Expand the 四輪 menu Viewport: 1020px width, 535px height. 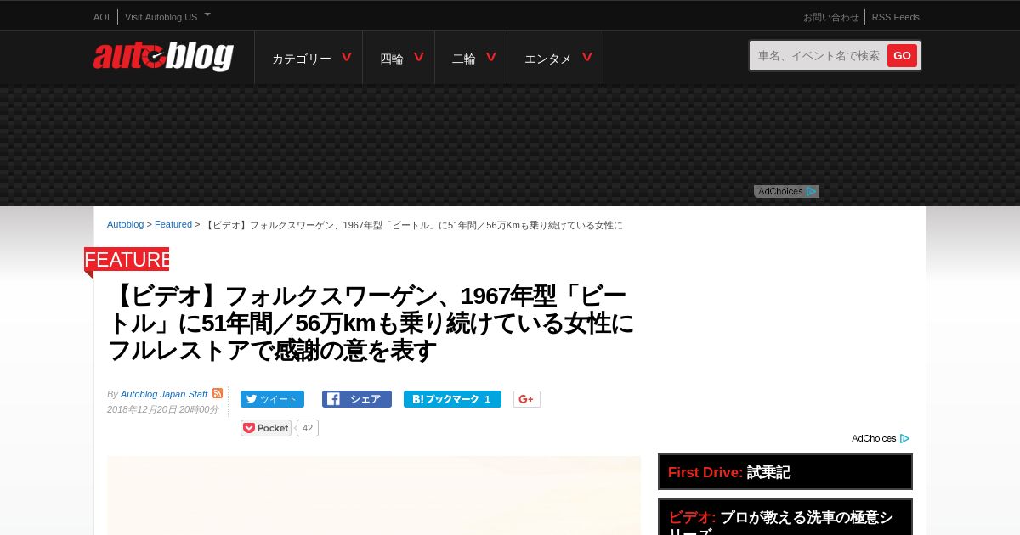point(399,58)
